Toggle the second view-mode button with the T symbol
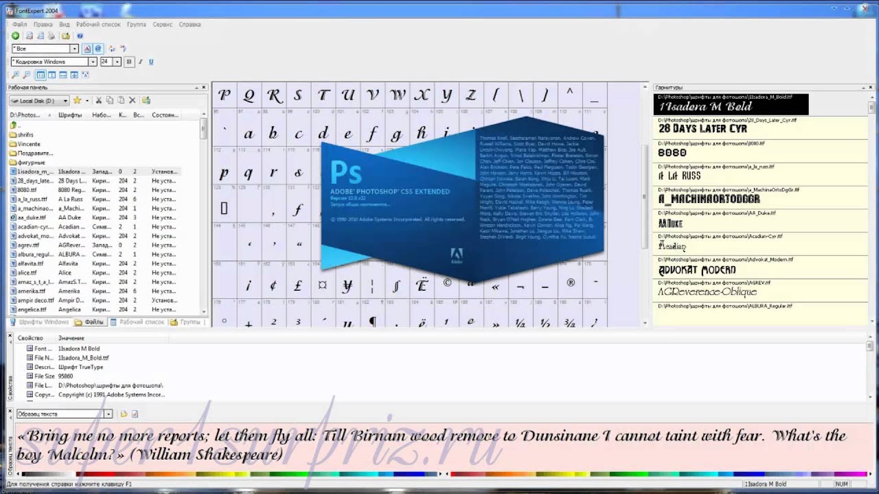 point(52,75)
